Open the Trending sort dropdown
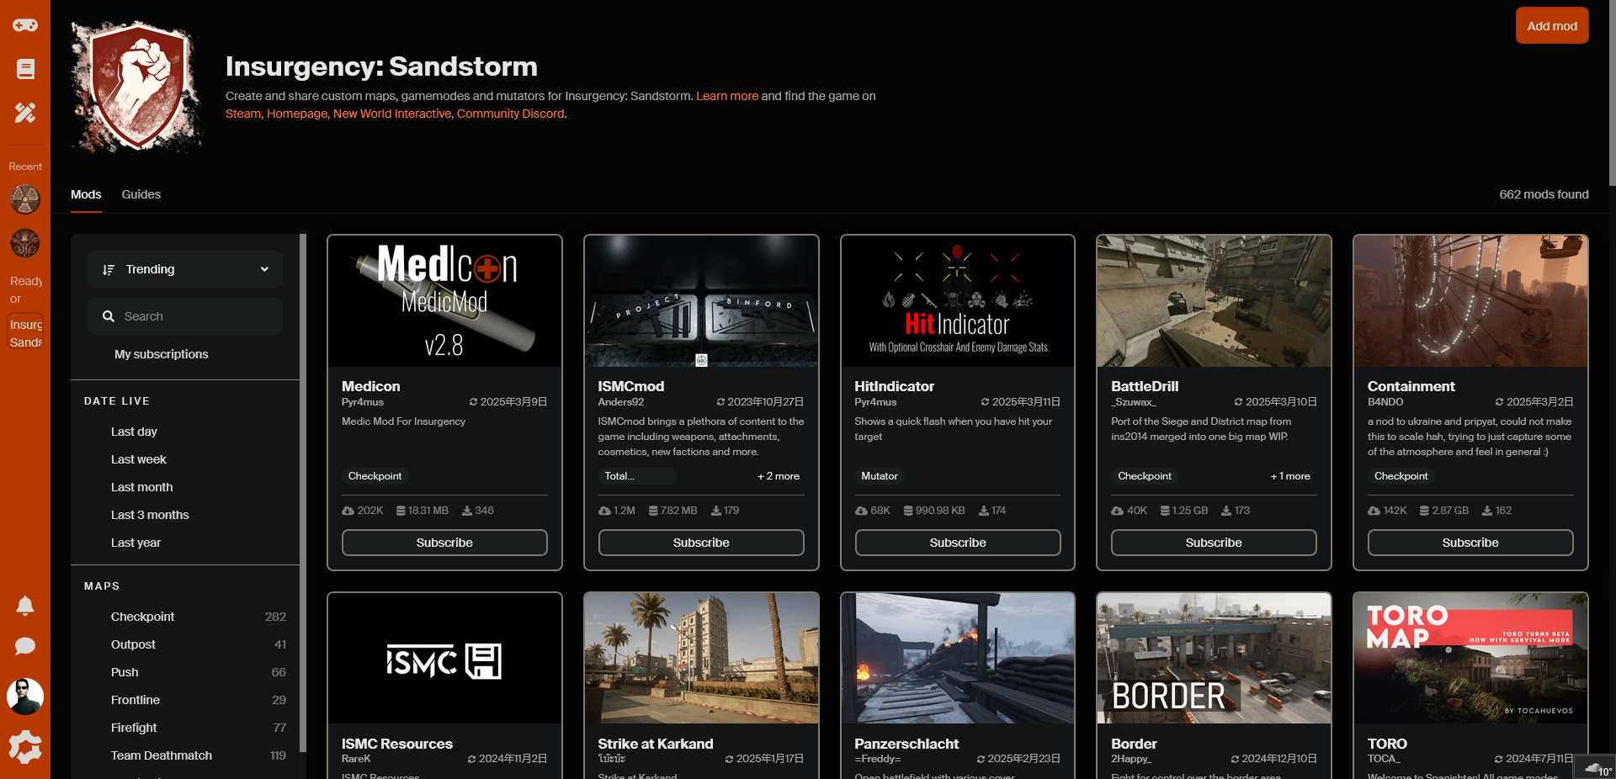Viewport: 1616px width, 779px height. 185,269
